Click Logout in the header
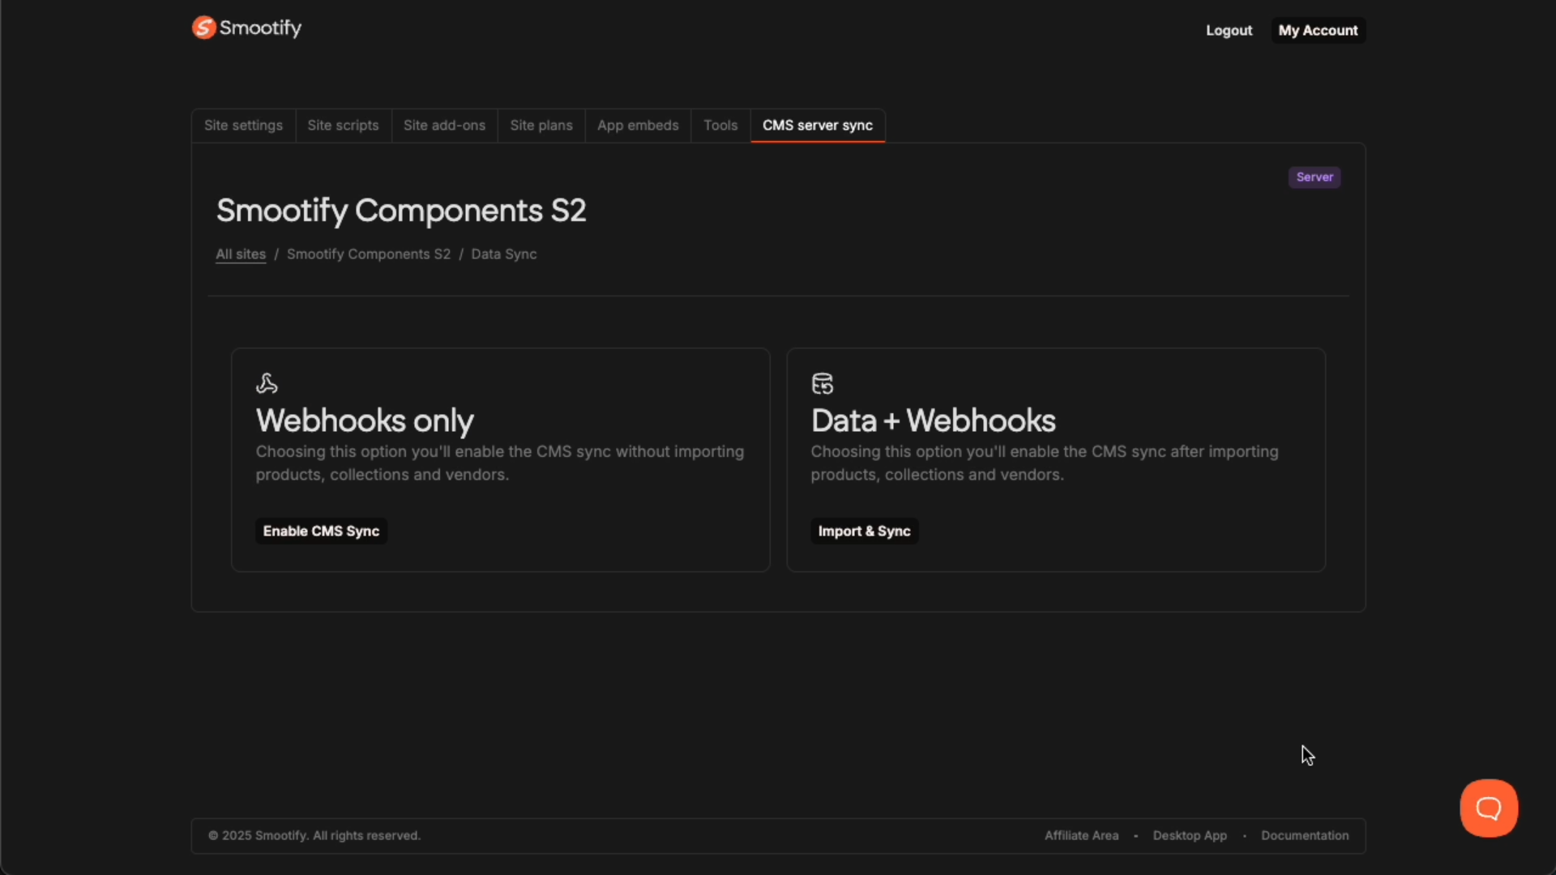Screen dimensions: 1556x875 (x=1228, y=30)
